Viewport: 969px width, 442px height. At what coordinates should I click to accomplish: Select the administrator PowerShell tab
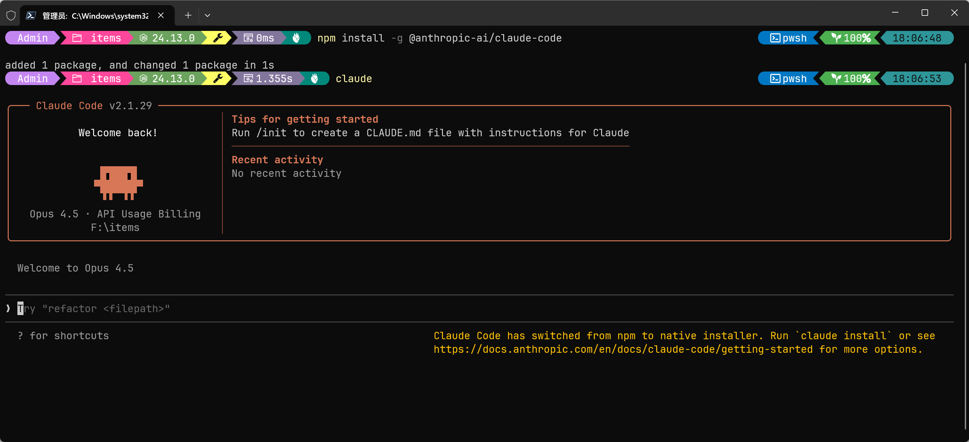(95, 15)
